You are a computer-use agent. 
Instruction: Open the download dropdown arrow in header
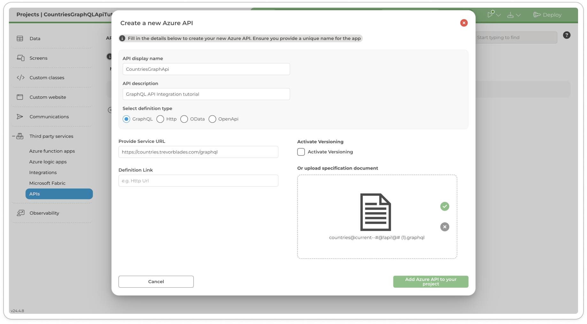point(518,15)
